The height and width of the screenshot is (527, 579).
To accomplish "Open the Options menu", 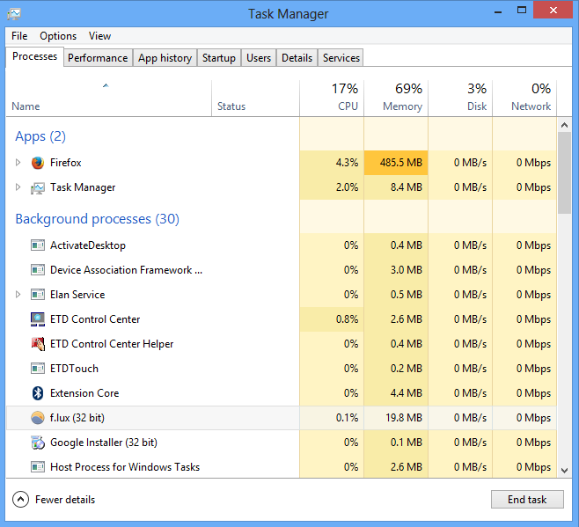I will click(x=58, y=36).
